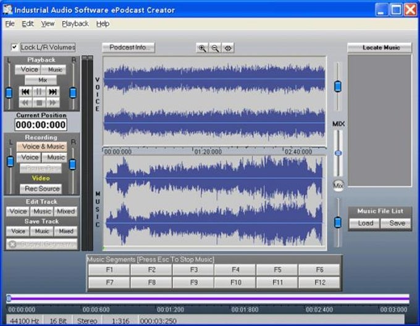Image resolution: width=420 pixels, height=326 pixels.
Task: Skip to end with next track button
Action: (52, 92)
